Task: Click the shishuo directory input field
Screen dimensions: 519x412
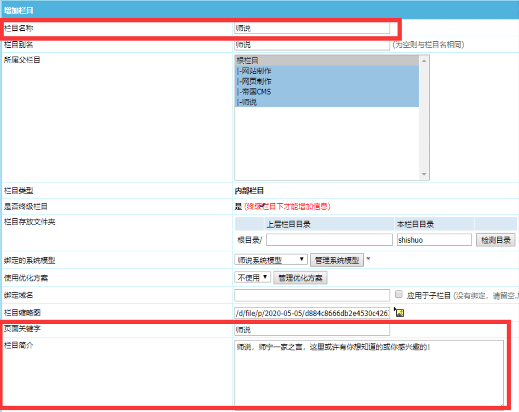Action: click(434, 239)
